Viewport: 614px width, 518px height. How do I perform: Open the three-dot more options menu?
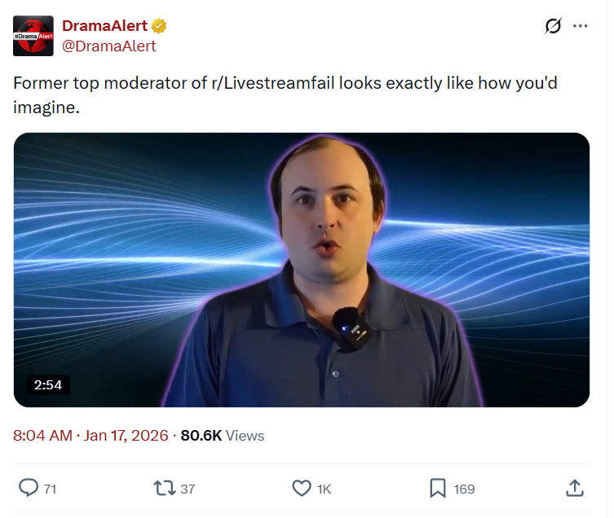[x=580, y=26]
